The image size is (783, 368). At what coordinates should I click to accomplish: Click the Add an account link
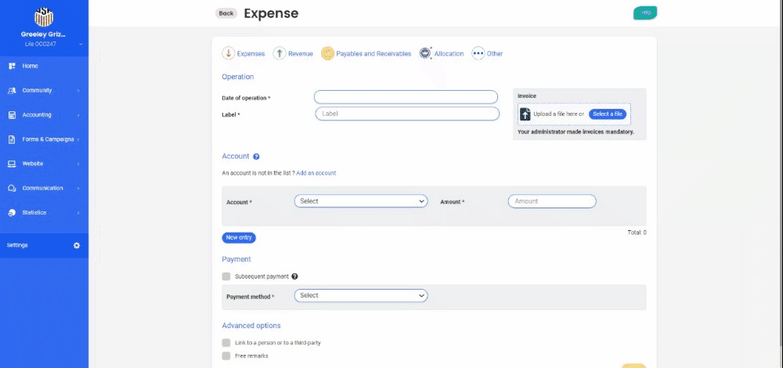point(316,173)
